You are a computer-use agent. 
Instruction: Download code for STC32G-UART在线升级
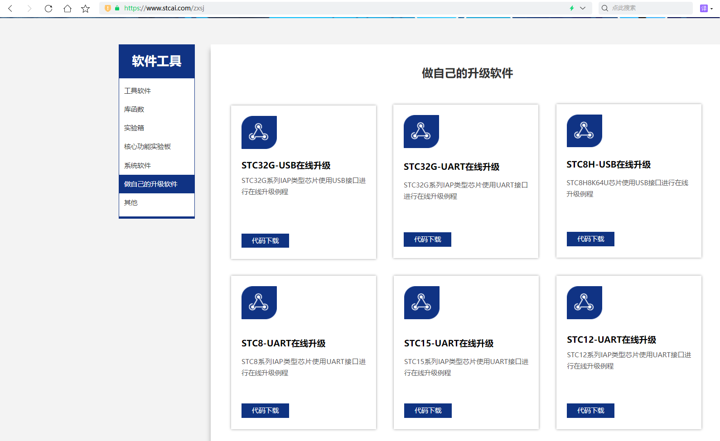coord(427,240)
